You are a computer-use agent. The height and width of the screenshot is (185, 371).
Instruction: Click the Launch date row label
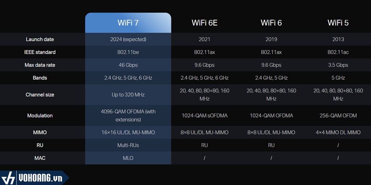tap(40, 39)
